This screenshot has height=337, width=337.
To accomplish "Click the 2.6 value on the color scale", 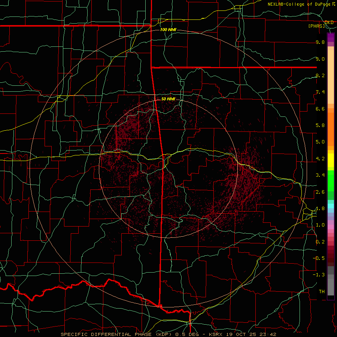I will [320, 192].
